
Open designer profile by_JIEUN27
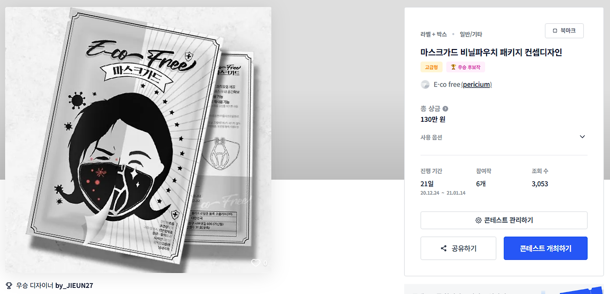[x=74, y=285]
